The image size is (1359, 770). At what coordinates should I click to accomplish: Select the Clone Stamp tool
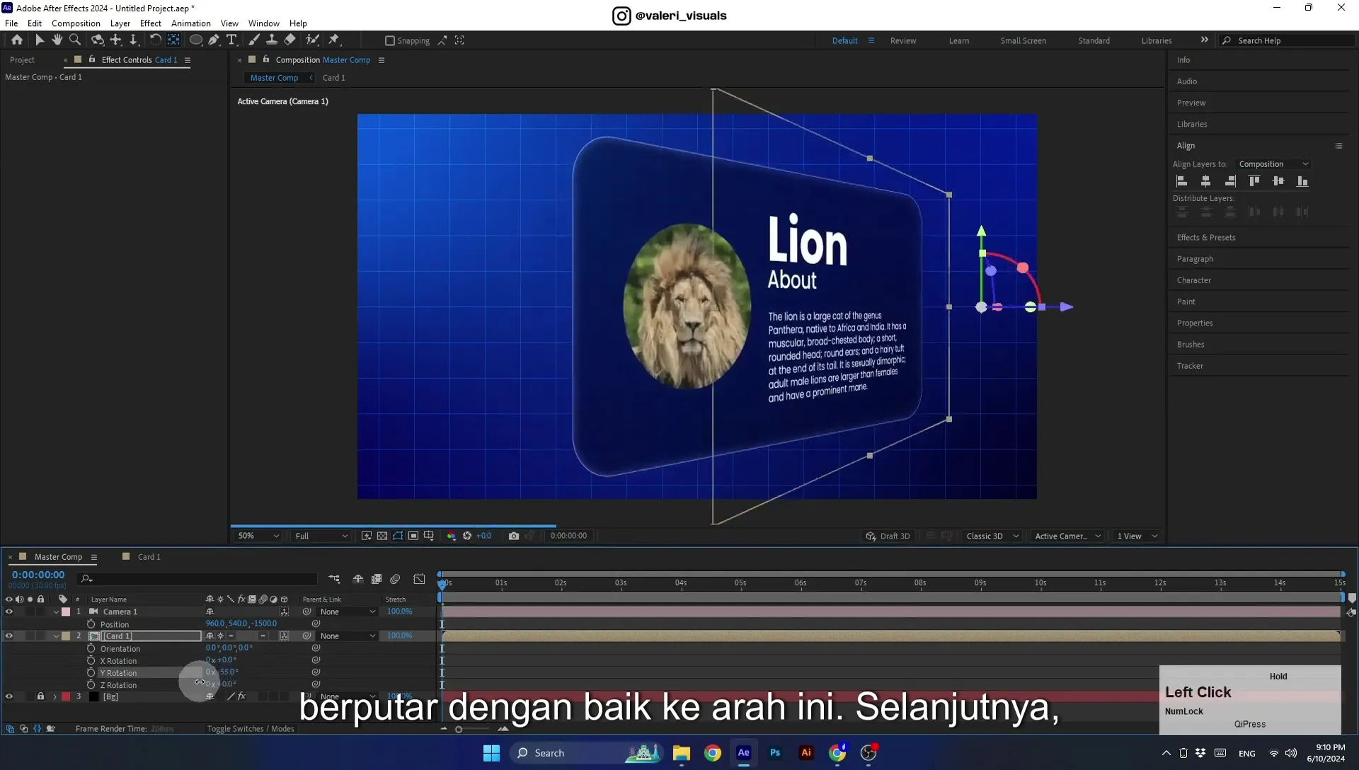click(x=272, y=40)
